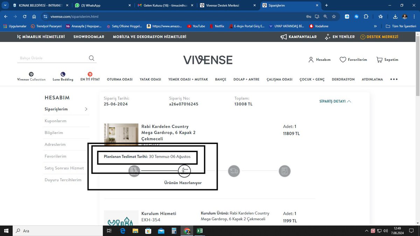Open YouTube bookmark
This screenshot has width=420, height=236.
click(196, 26)
